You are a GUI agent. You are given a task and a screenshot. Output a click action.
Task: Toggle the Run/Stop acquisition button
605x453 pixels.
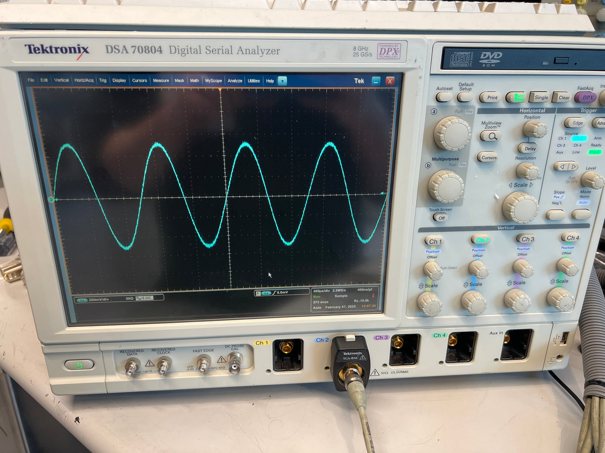coord(516,97)
